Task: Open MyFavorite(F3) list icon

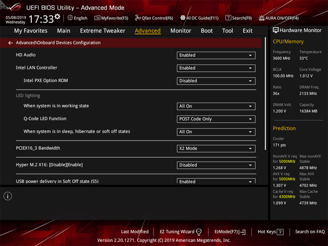Action: click(97, 18)
